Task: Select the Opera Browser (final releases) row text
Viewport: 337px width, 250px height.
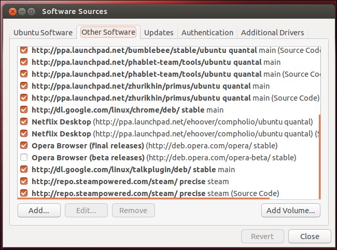Action: (x=155, y=146)
